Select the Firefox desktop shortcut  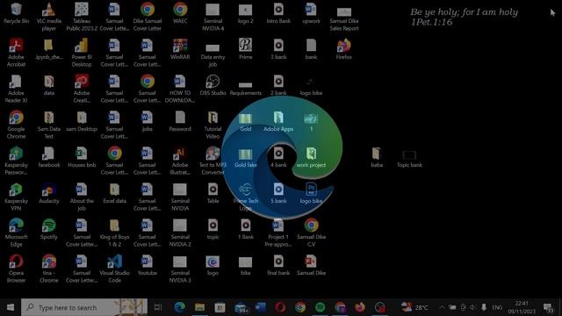[343, 49]
